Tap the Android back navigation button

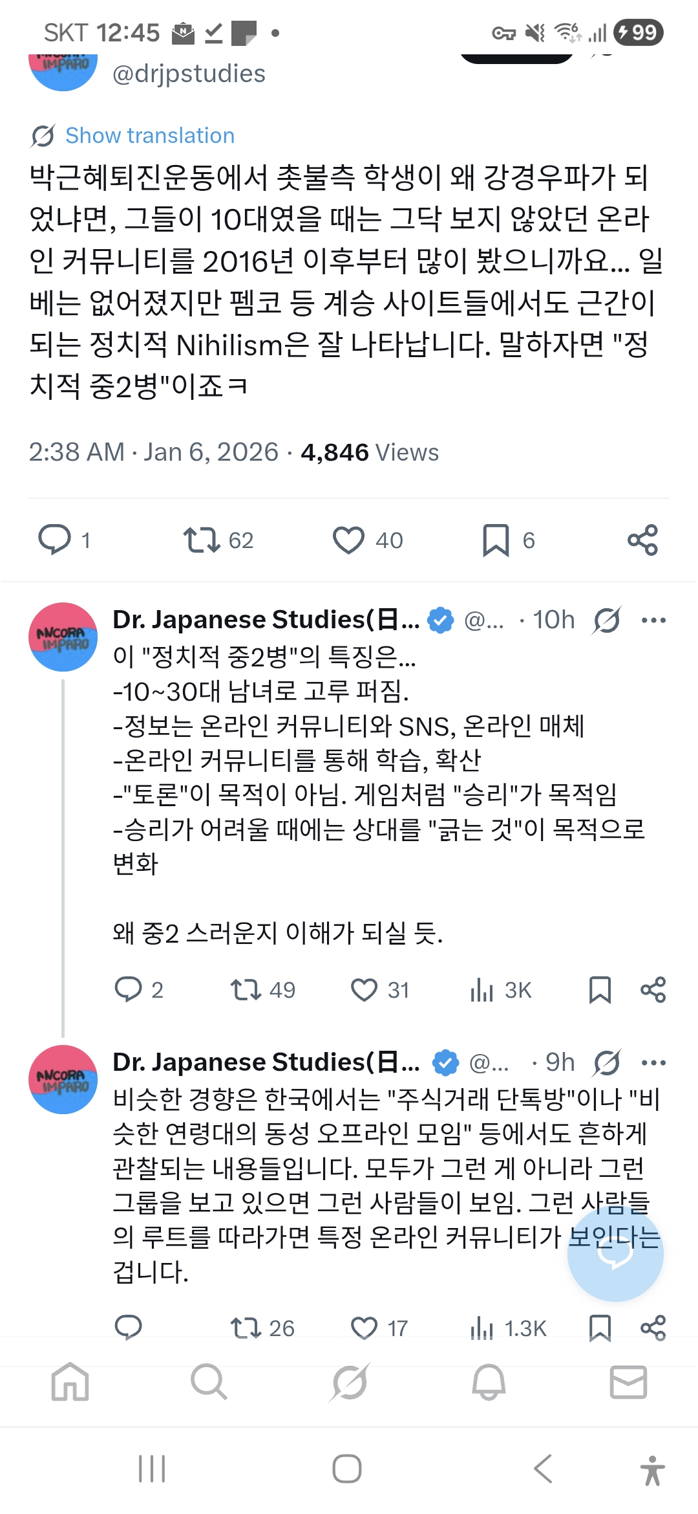tap(543, 1469)
